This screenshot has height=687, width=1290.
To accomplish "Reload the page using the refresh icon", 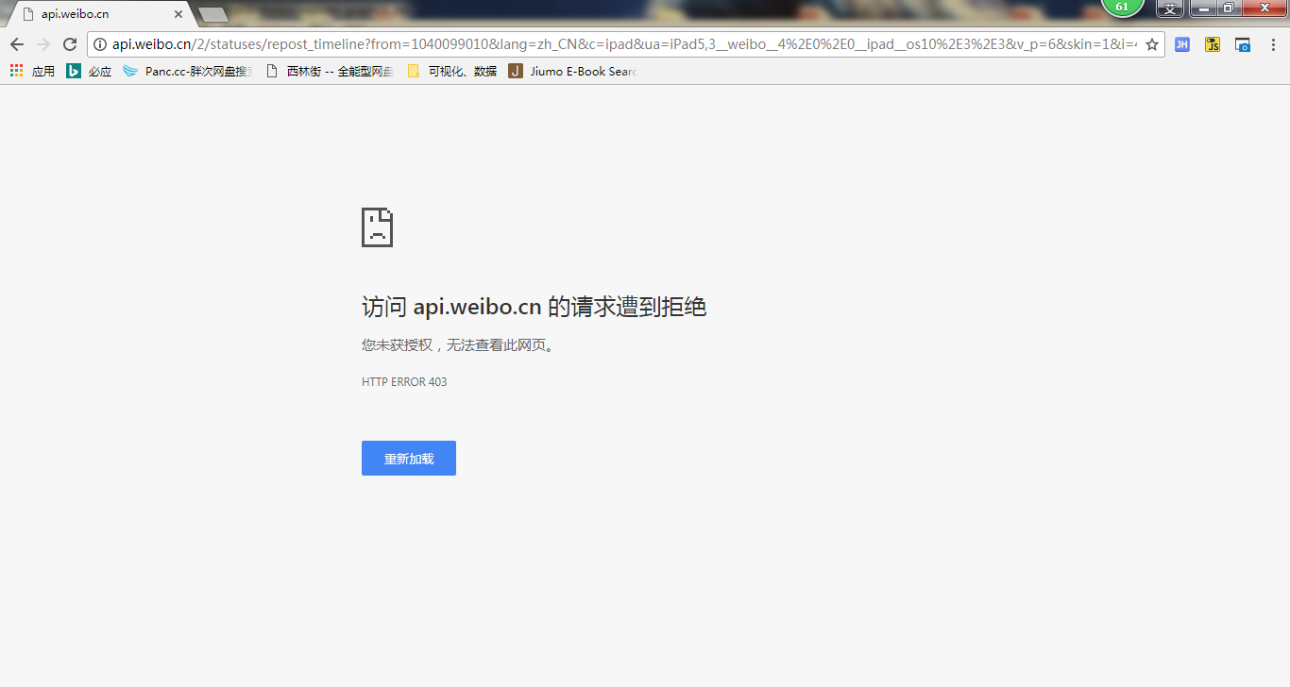I will point(69,43).
